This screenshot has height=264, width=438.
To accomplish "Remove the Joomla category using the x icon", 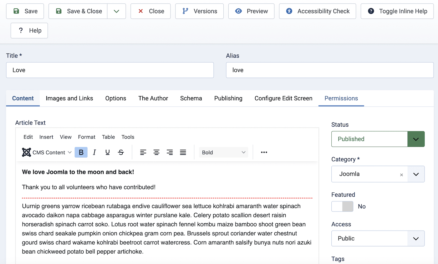I will [x=401, y=175].
